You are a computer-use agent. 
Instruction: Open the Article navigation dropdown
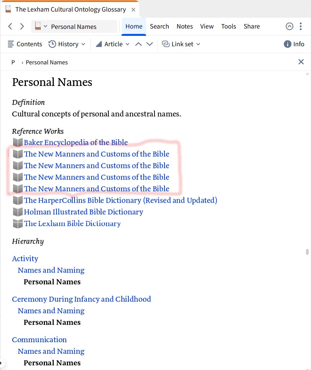click(x=113, y=44)
